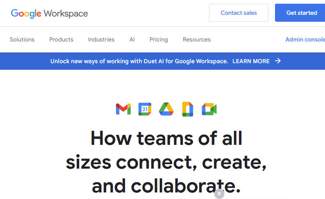Image resolution: width=325 pixels, height=199 pixels.
Task: Open the Solutions menu
Action: click(x=22, y=39)
